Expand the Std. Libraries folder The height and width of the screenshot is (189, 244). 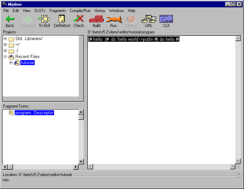pos(5,39)
